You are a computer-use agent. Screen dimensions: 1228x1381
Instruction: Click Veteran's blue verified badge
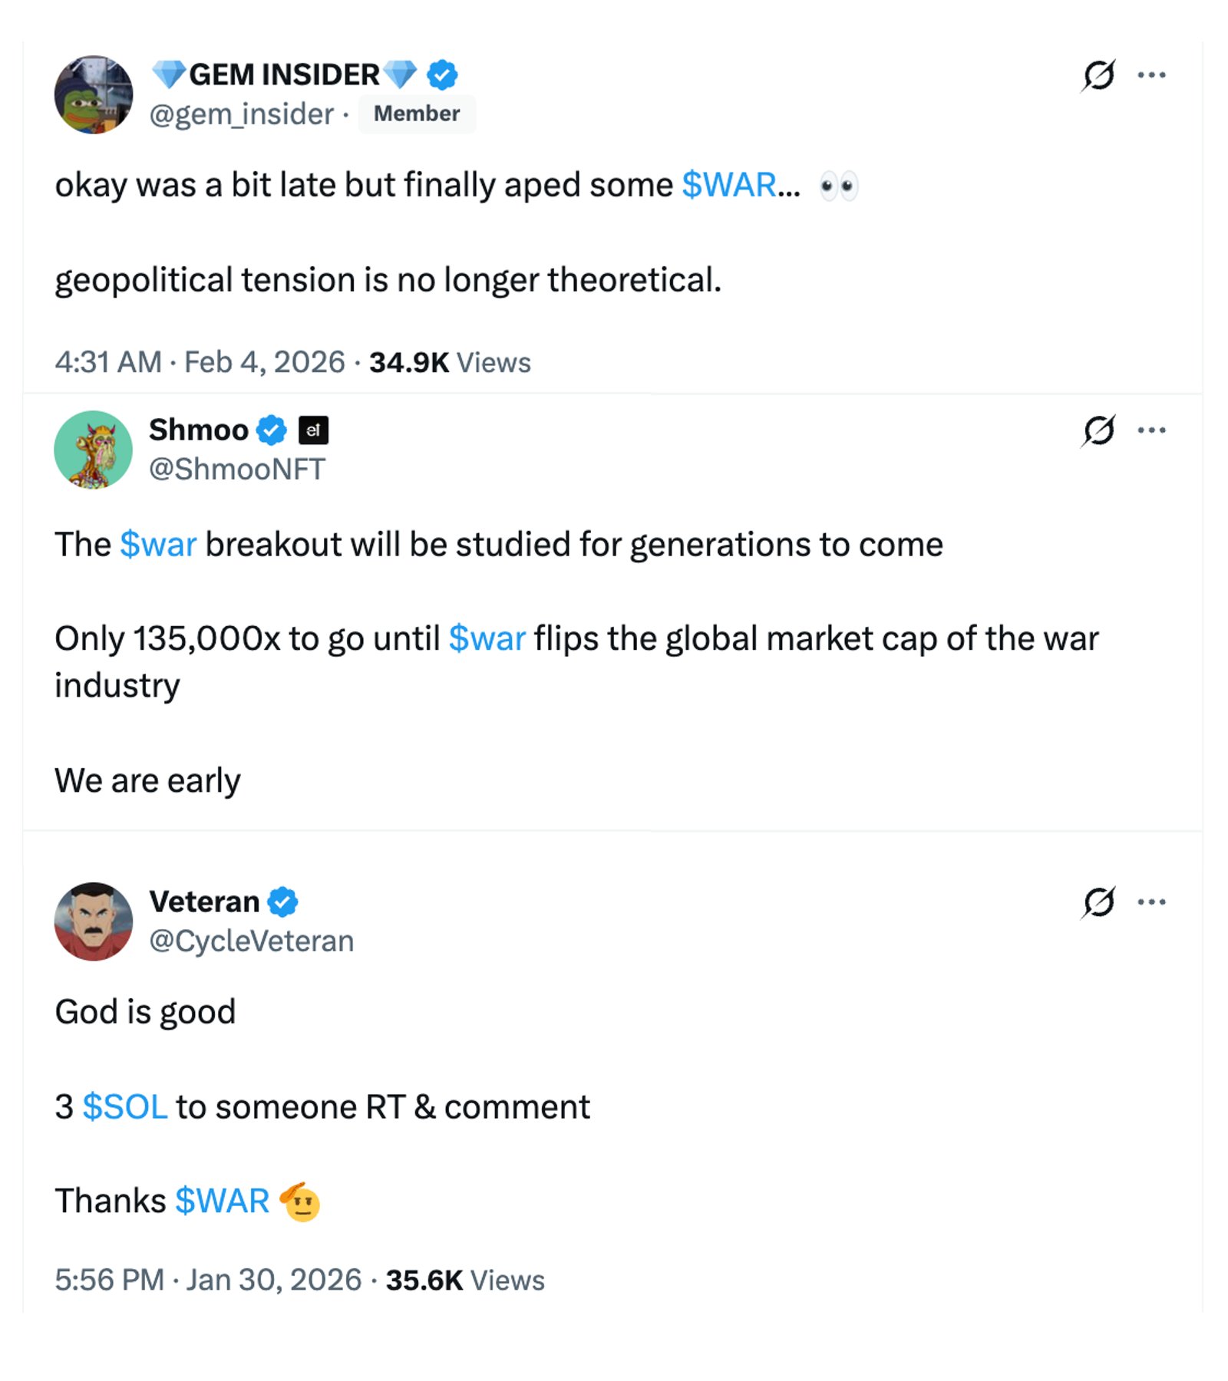pos(282,902)
